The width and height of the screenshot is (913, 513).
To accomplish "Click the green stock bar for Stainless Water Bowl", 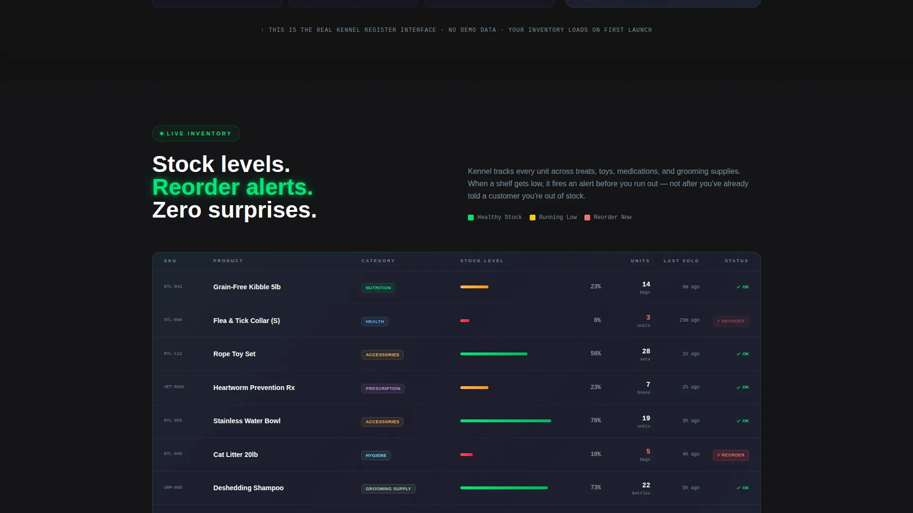I will pos(505,421).
